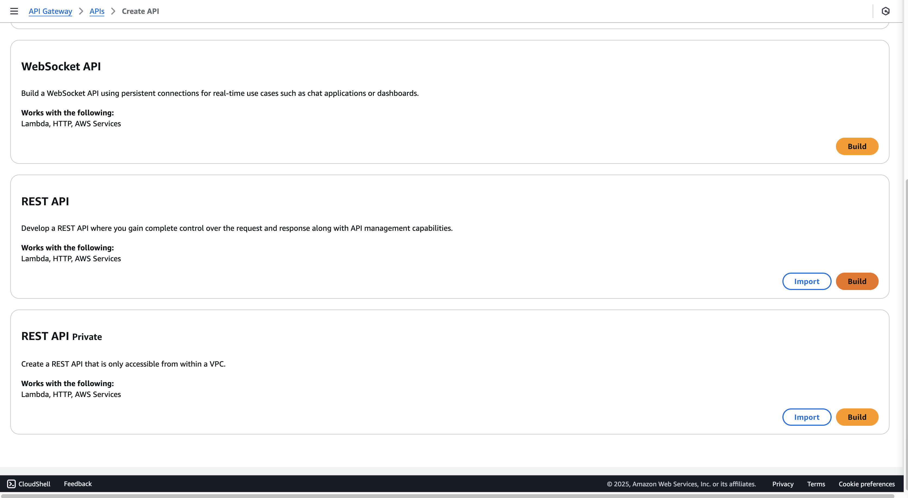
Task: Click the REST API Private heading
Action: (x=61, y=336)
